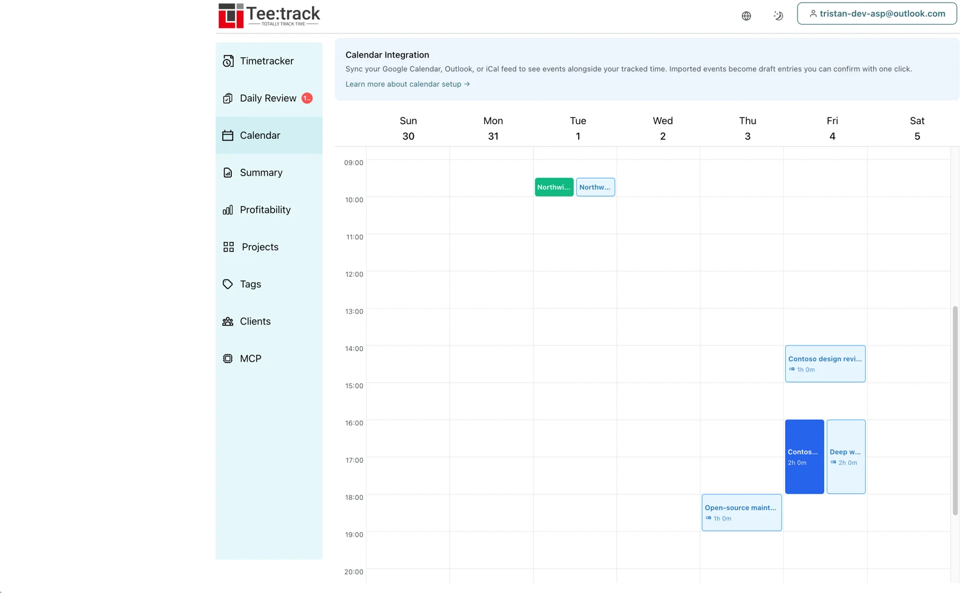
Task: Follow Learn more about calendar setup link
Action: coord(407,84)
